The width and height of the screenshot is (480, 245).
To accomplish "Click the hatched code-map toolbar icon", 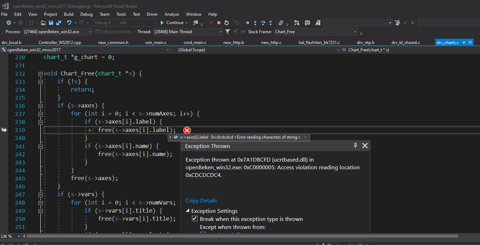I will [281, 23].
